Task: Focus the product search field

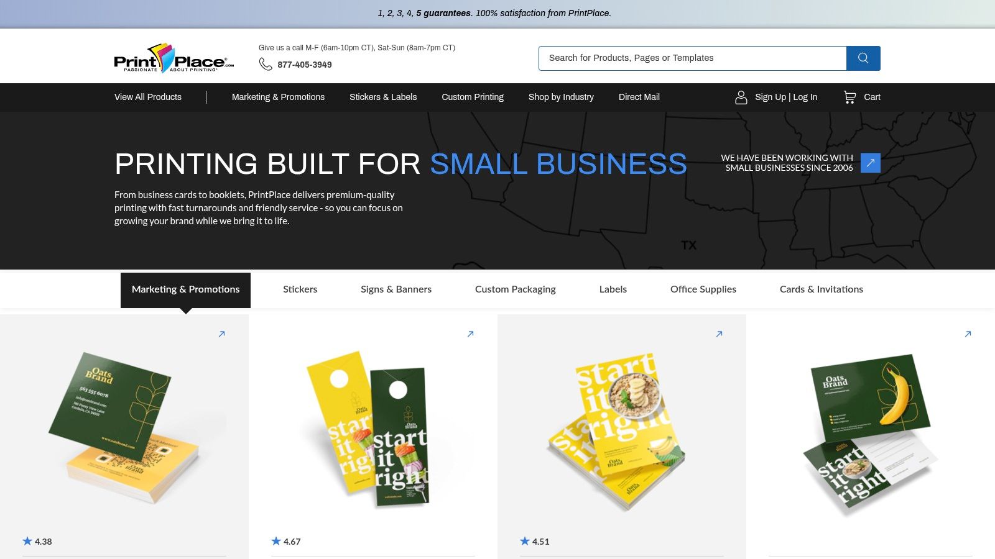Action: (x=693, y=58)
